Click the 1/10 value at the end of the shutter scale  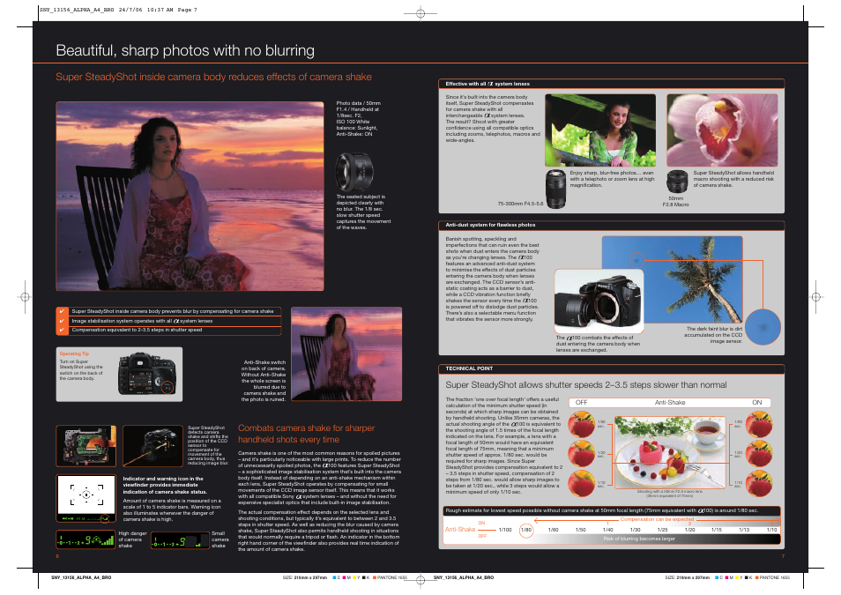[771, 530]
